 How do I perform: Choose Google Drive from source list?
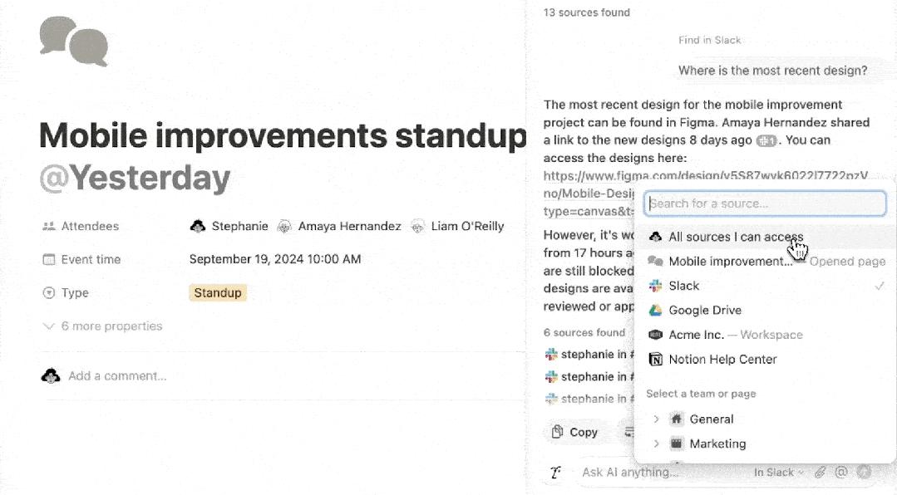point(704,310)
